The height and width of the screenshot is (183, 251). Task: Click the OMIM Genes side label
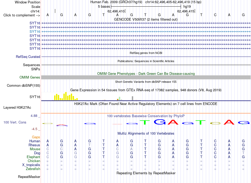(30, 77)
